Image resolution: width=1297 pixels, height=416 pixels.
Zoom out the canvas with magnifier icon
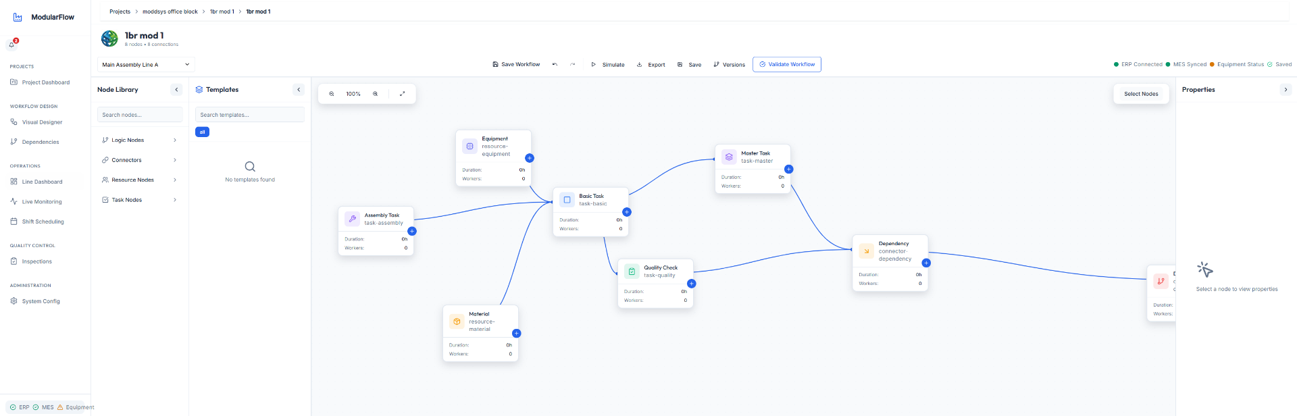click(x=332, y=94)
